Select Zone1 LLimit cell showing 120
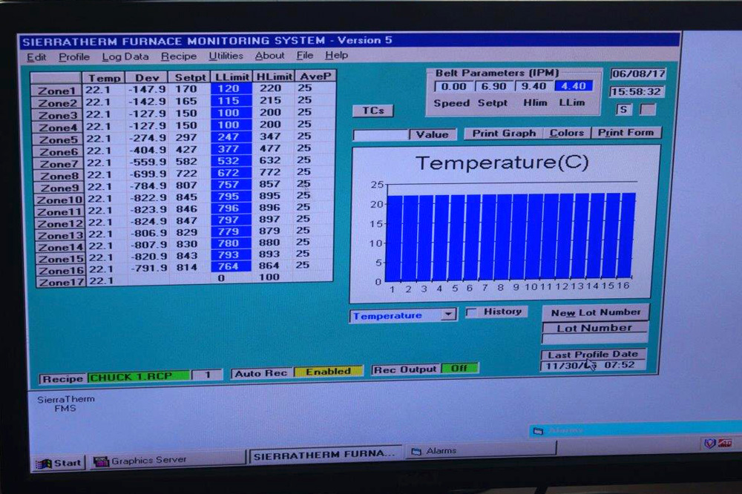Viewport: 742px width, 494px height. click(x=230, y=88)
